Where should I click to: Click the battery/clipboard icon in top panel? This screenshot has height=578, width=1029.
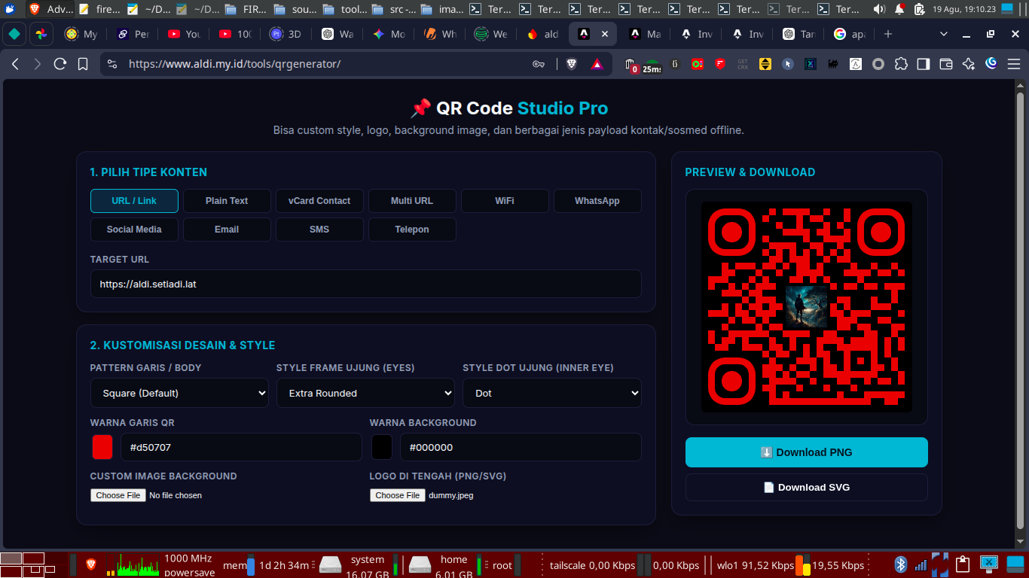(919, 9)
